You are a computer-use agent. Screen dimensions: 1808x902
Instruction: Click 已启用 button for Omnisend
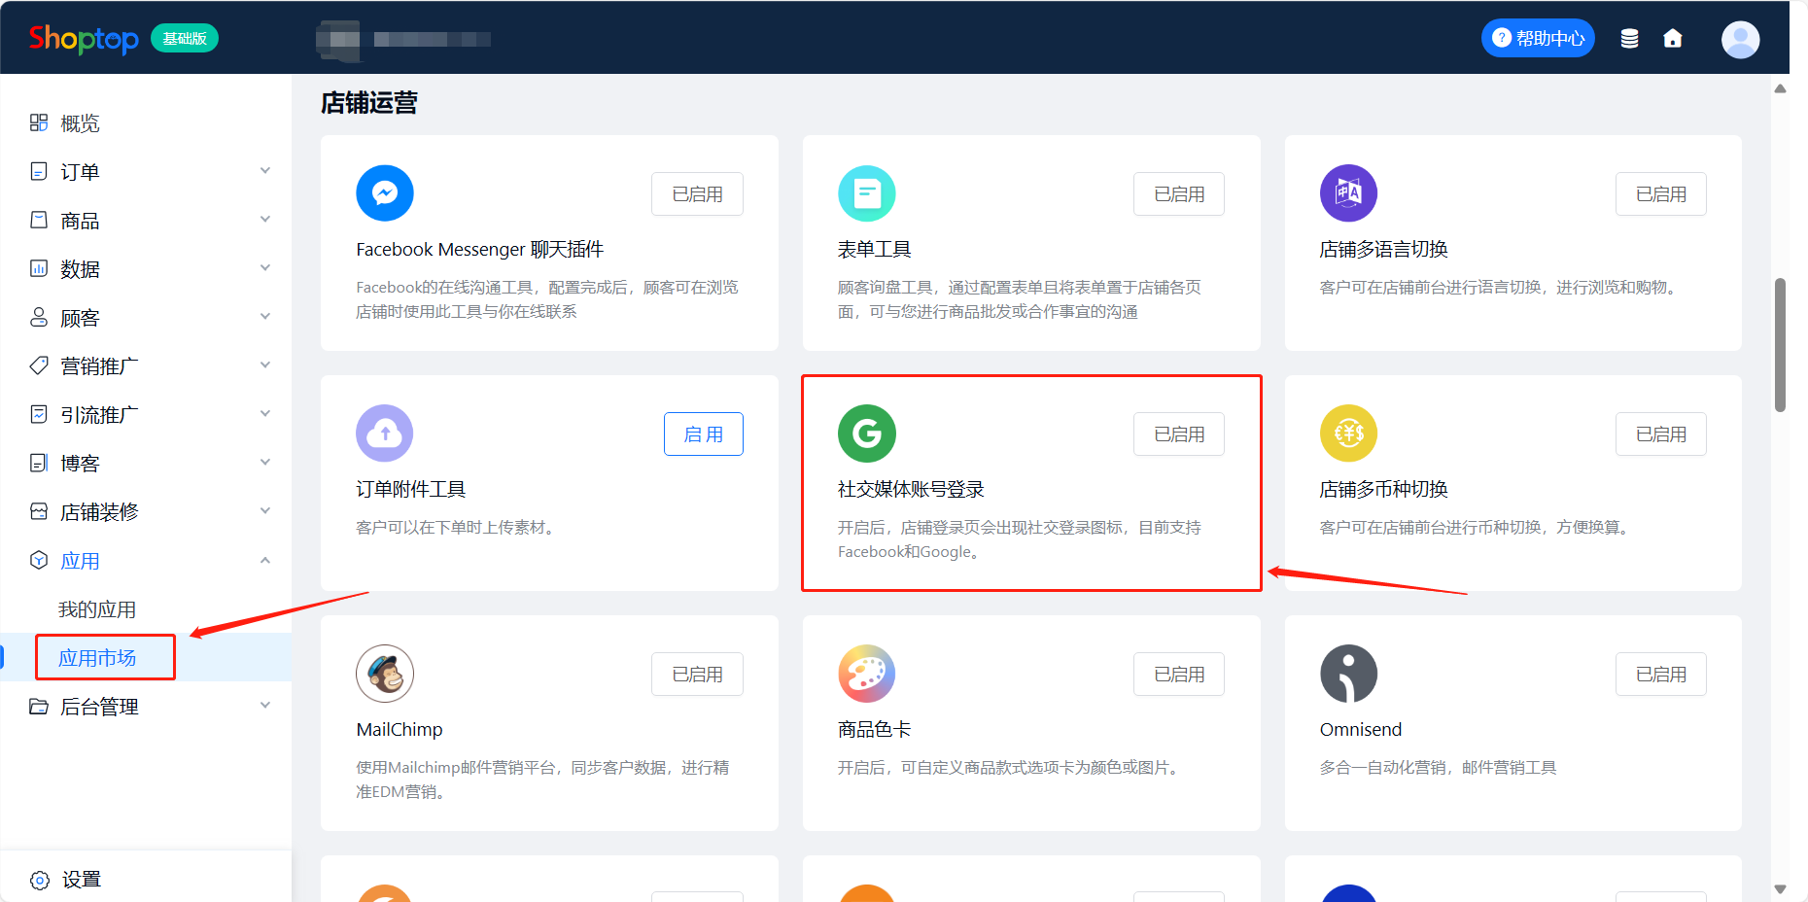pos(1661,675)
